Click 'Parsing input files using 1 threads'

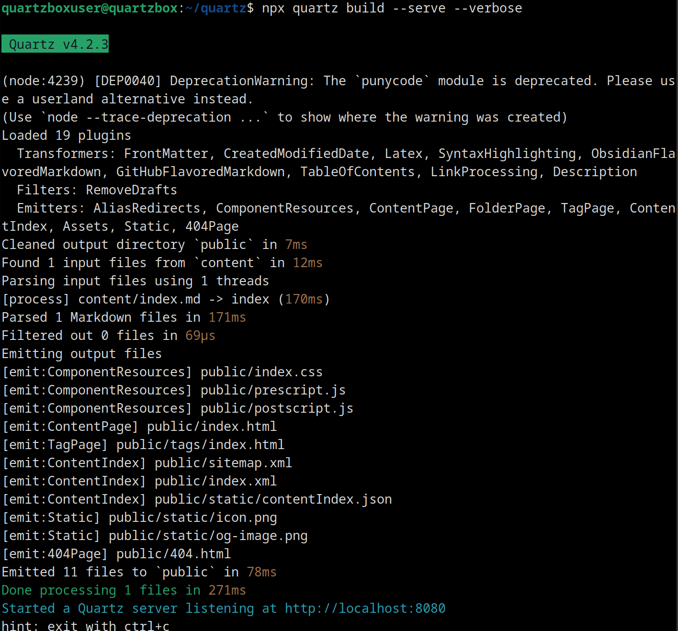(135, 281)
